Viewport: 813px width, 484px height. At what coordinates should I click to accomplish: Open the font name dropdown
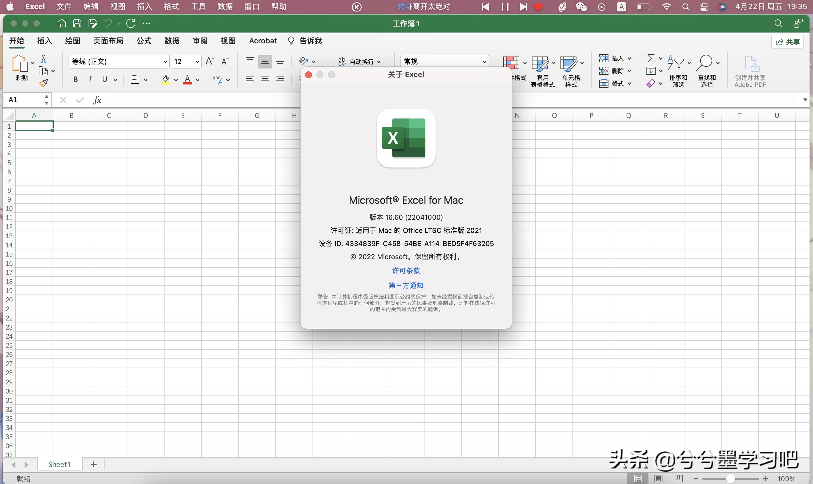coord(165,61)
